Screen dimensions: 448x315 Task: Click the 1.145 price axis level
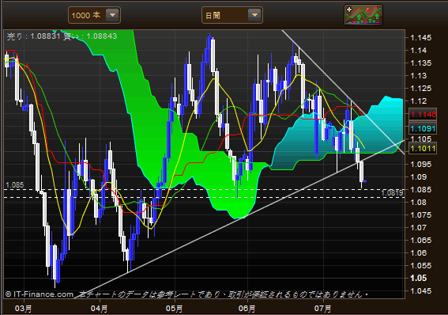420,38
